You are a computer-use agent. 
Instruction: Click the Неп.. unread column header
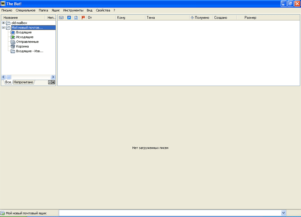[51, 18]
